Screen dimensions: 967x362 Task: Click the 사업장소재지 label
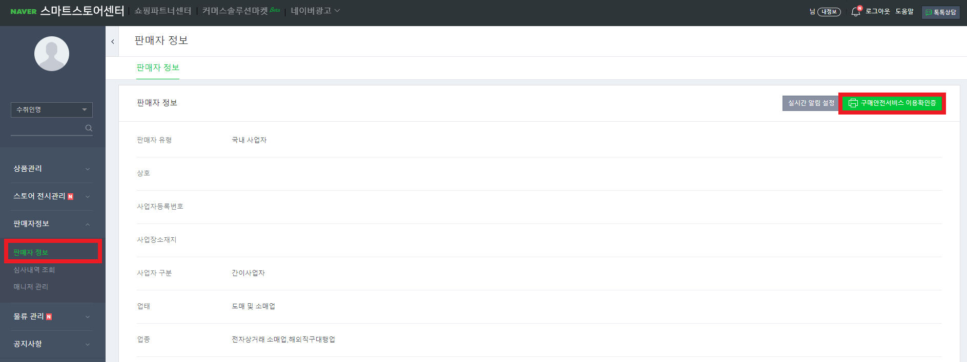point(157,240)
